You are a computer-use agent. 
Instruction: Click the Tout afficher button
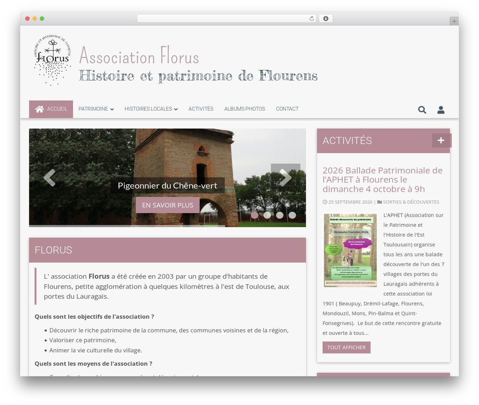click(x=347, y=347)
